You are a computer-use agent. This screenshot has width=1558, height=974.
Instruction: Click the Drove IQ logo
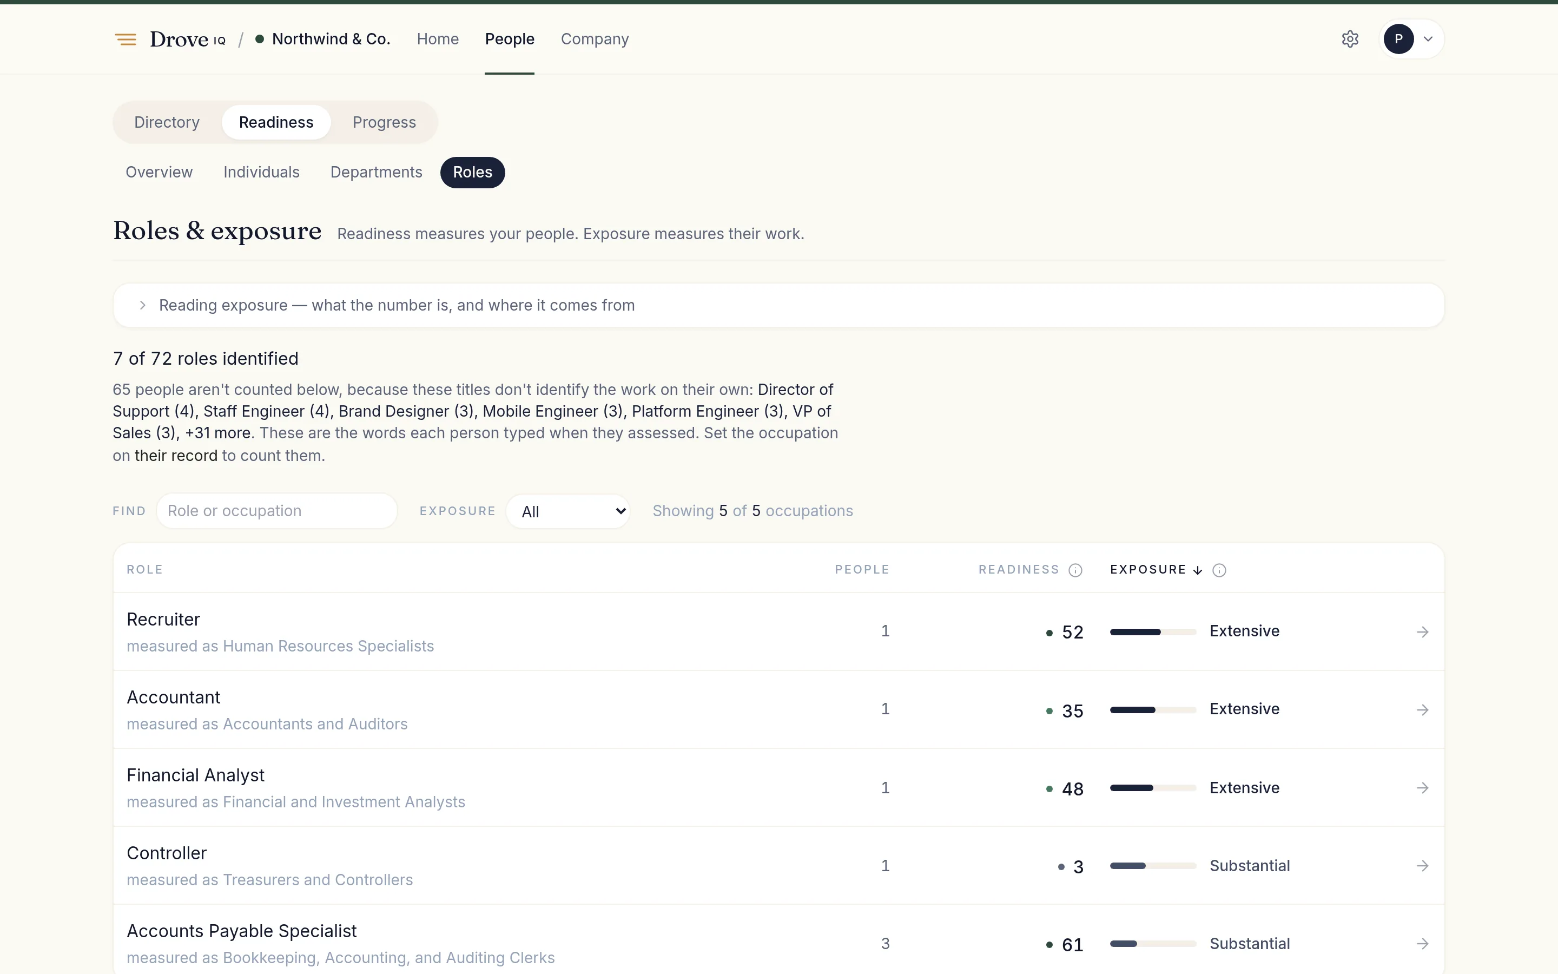187,40
